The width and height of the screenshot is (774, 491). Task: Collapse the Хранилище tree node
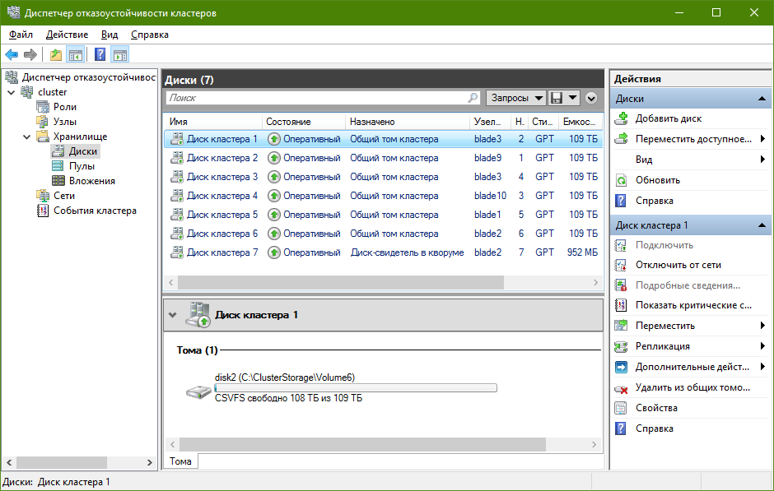pos(26,137)
